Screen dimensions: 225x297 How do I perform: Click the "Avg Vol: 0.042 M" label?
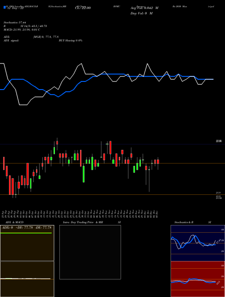[144, 8]
